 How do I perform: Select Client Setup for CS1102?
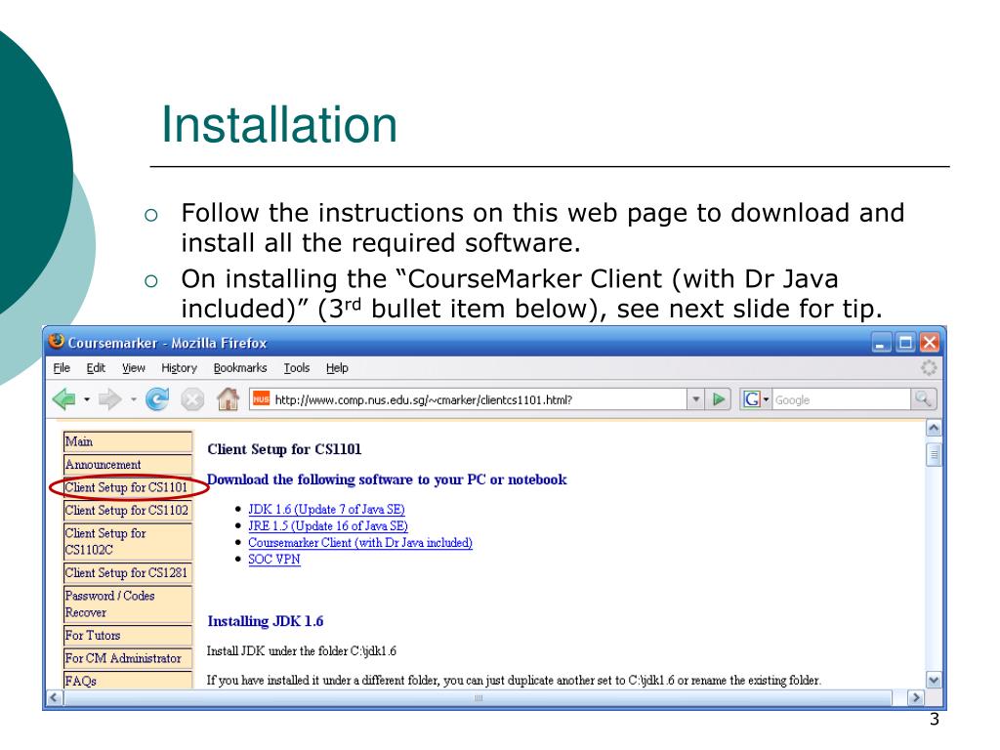click(x=128, y=510)
